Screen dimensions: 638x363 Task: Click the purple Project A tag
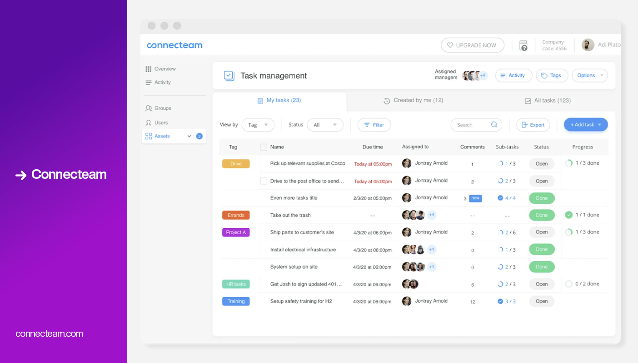point(236,232)
